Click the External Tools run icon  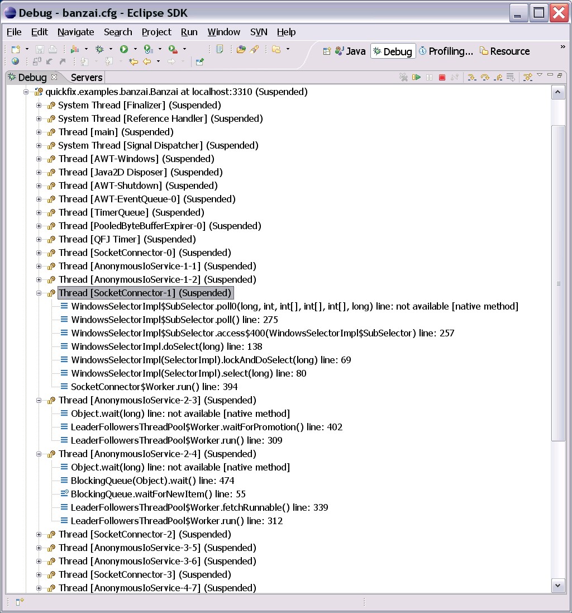point(173,49)
